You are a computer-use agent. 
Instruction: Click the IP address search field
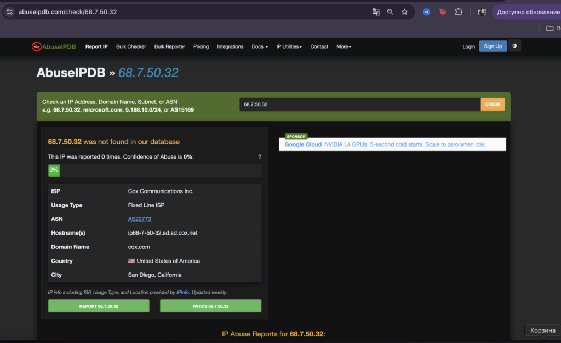click(x=360, y=104)
